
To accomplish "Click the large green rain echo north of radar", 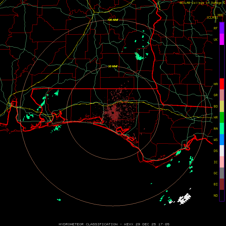I will point(139,56).
